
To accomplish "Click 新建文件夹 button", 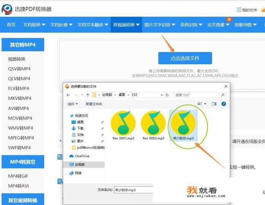I will tap(94, 104).
